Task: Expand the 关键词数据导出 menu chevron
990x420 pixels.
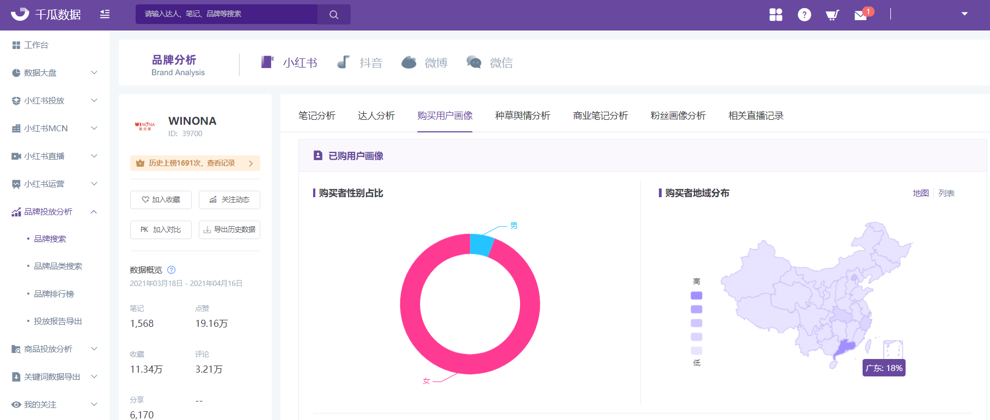Action: coord(94,376)
